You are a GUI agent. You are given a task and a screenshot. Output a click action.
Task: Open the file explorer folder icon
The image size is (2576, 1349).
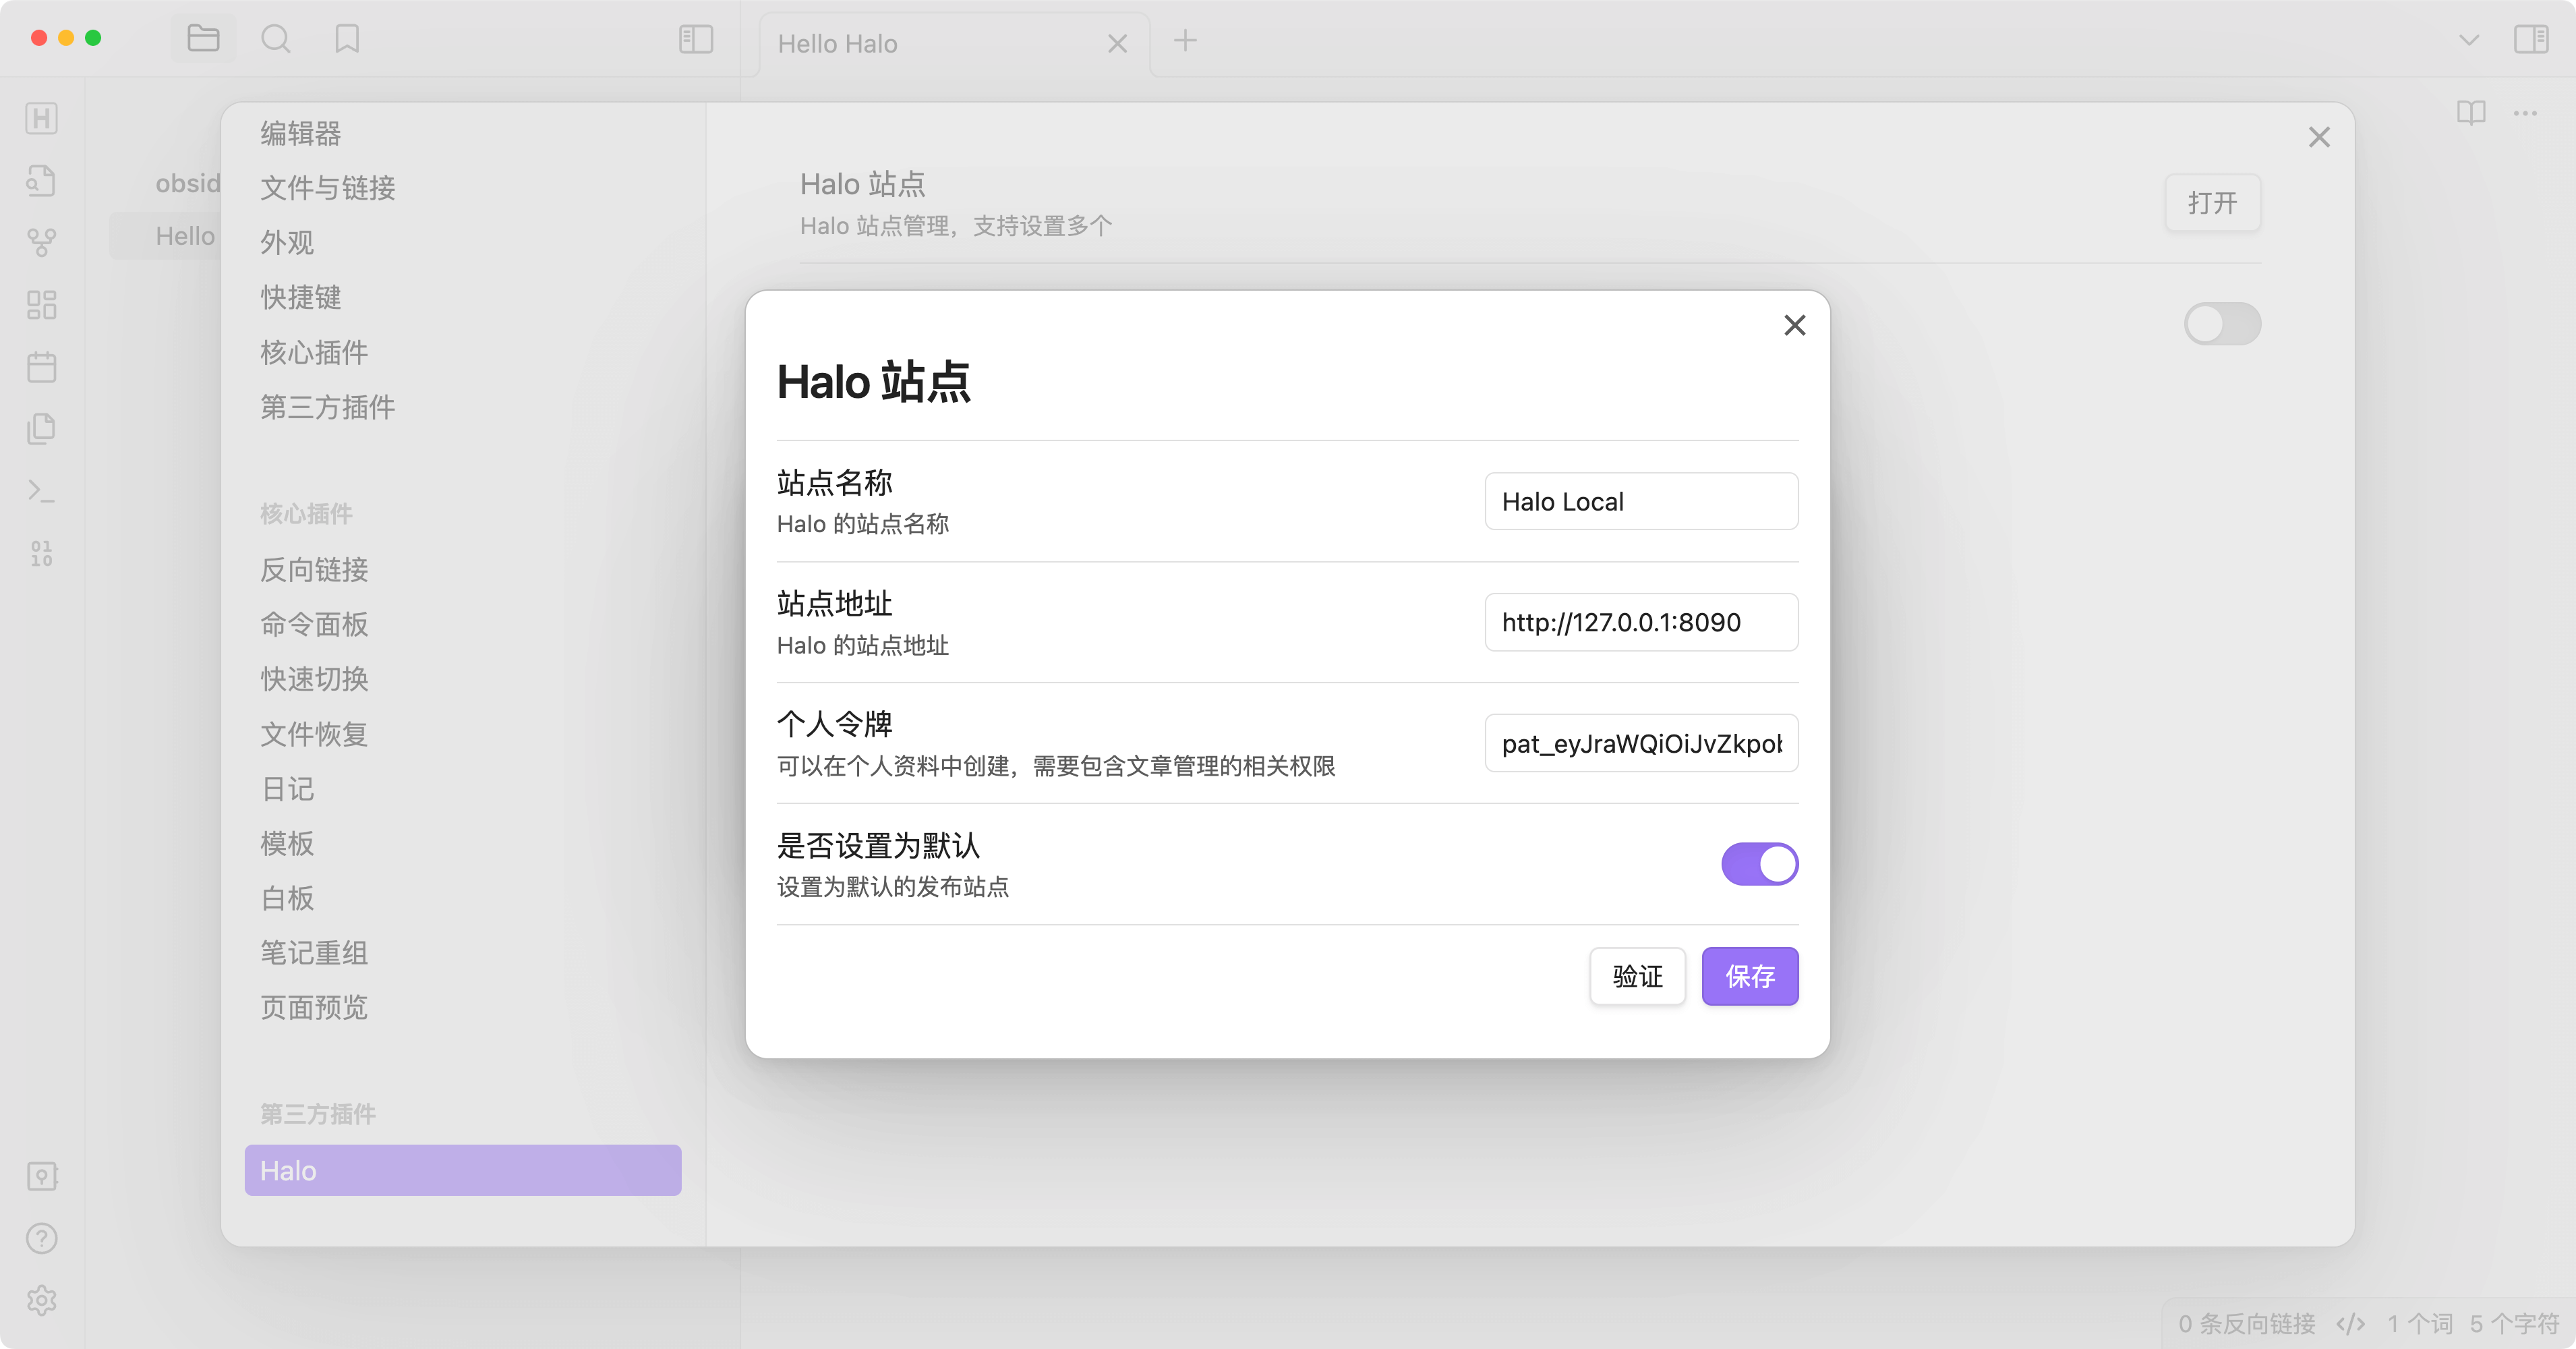[x=203, y=39]
